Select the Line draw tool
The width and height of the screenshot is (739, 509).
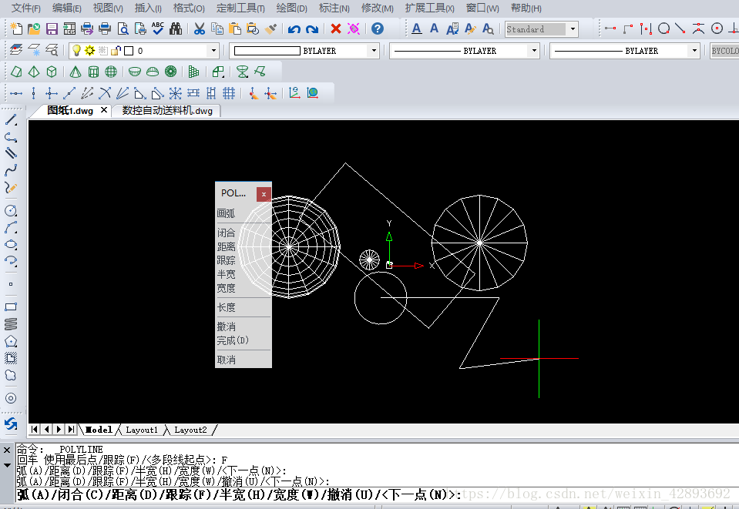coord(11,120)
